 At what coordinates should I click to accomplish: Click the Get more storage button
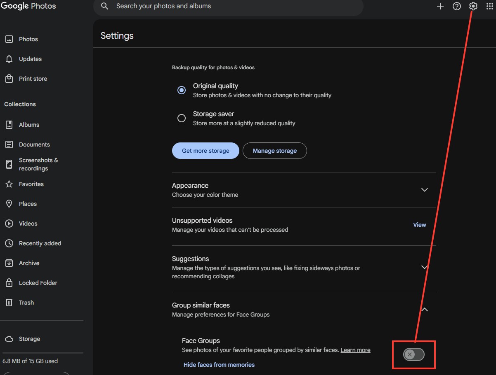click(x=205, y=151)
